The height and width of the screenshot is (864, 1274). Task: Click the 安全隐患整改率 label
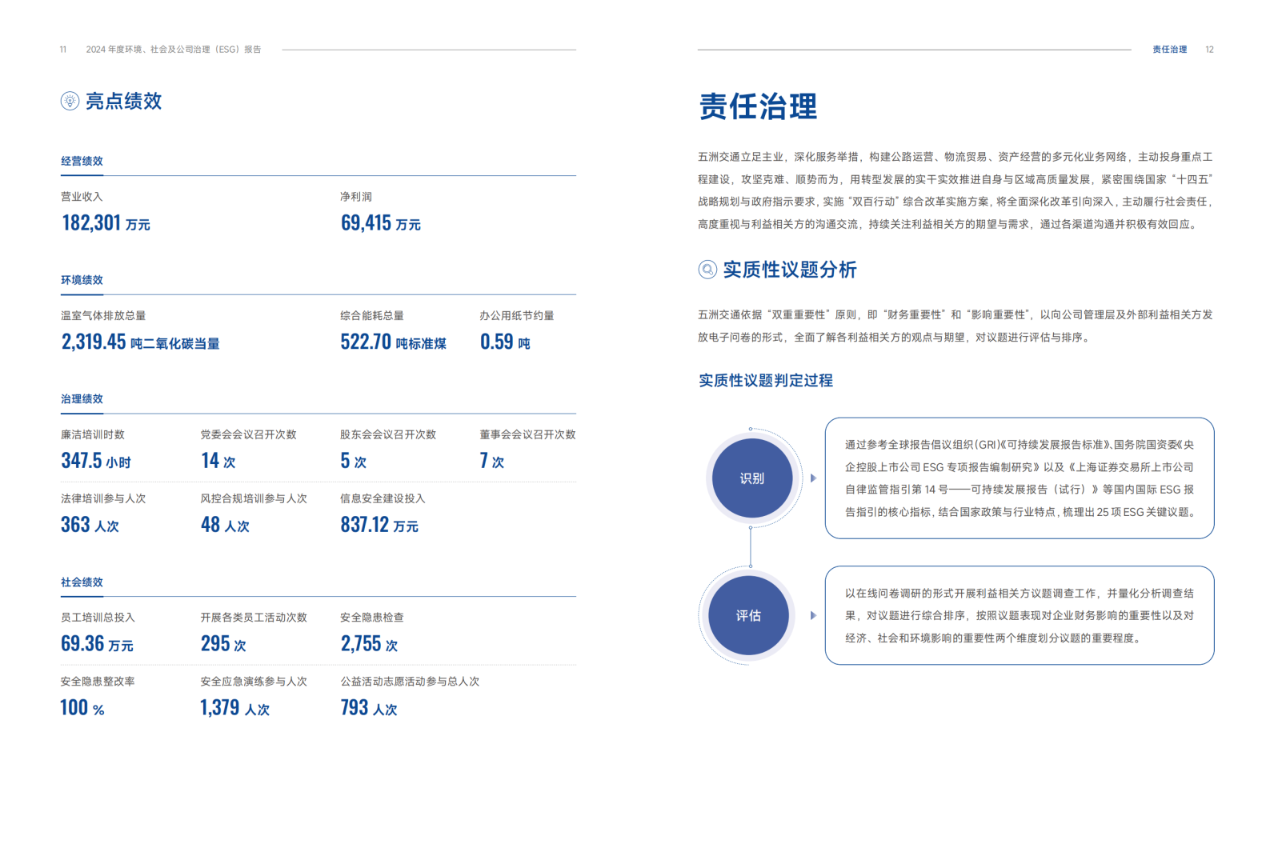[98, 682]
